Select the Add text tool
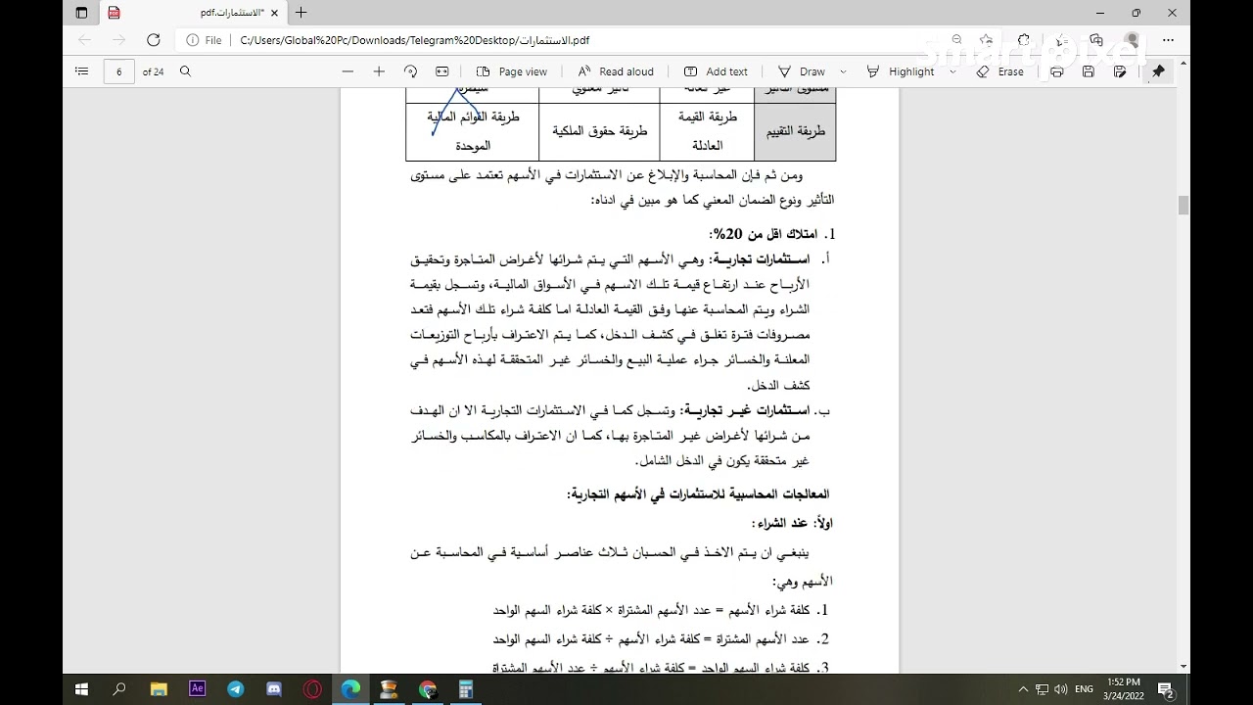1253x705 pixels. [716, 71]
